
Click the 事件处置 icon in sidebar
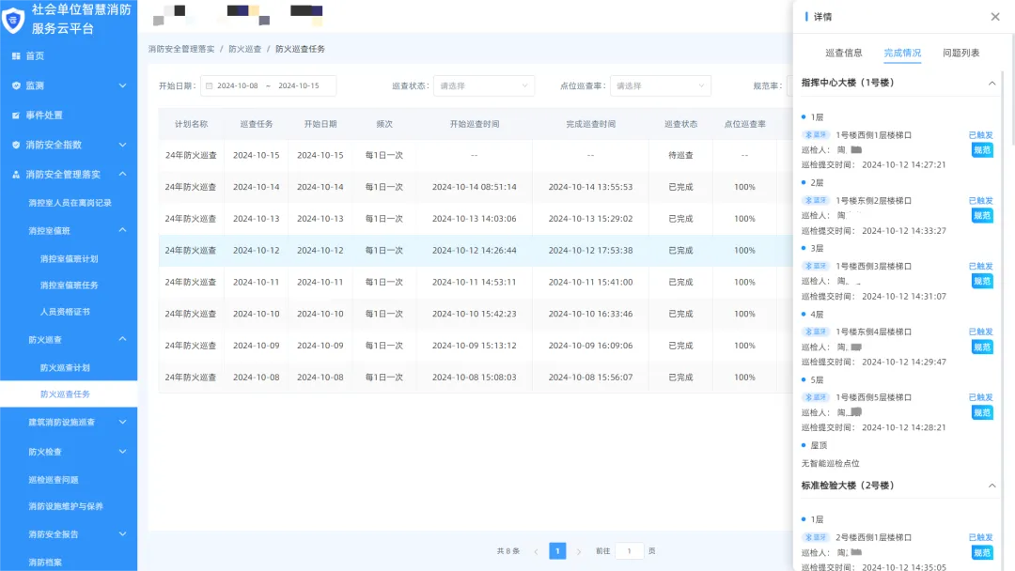tap(16, 116)
